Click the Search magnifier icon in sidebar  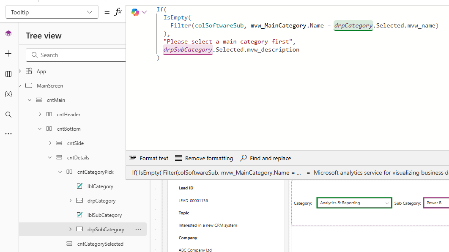coord(8,115)
